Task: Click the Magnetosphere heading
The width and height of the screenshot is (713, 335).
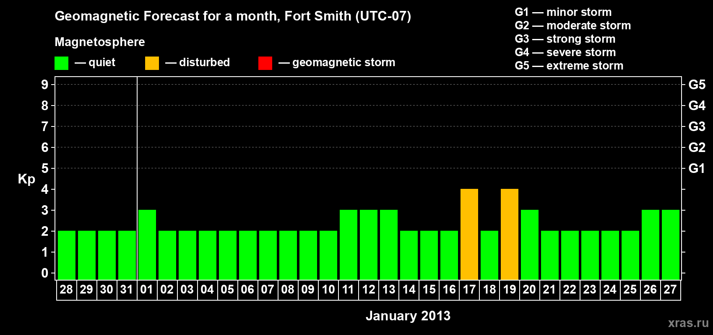Action: click(100, 42)
